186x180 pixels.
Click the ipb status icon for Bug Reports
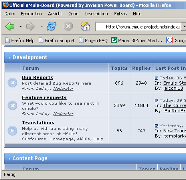(12, 83)
